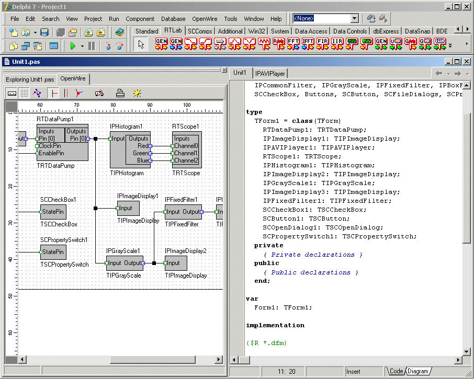Open the Help contents book icon
Screen dimensions: 474x379
point(120,32)
